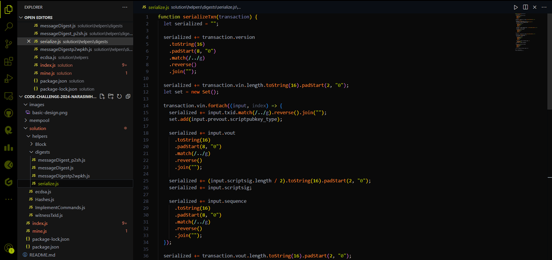The height and width of the screenshot is (260, 552).
Task: Click the New File icon in explorer
Action: [x=102, y=97]
